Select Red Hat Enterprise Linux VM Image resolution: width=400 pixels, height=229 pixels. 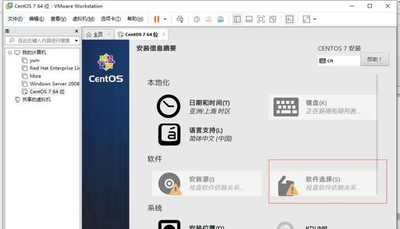[54, 68]
